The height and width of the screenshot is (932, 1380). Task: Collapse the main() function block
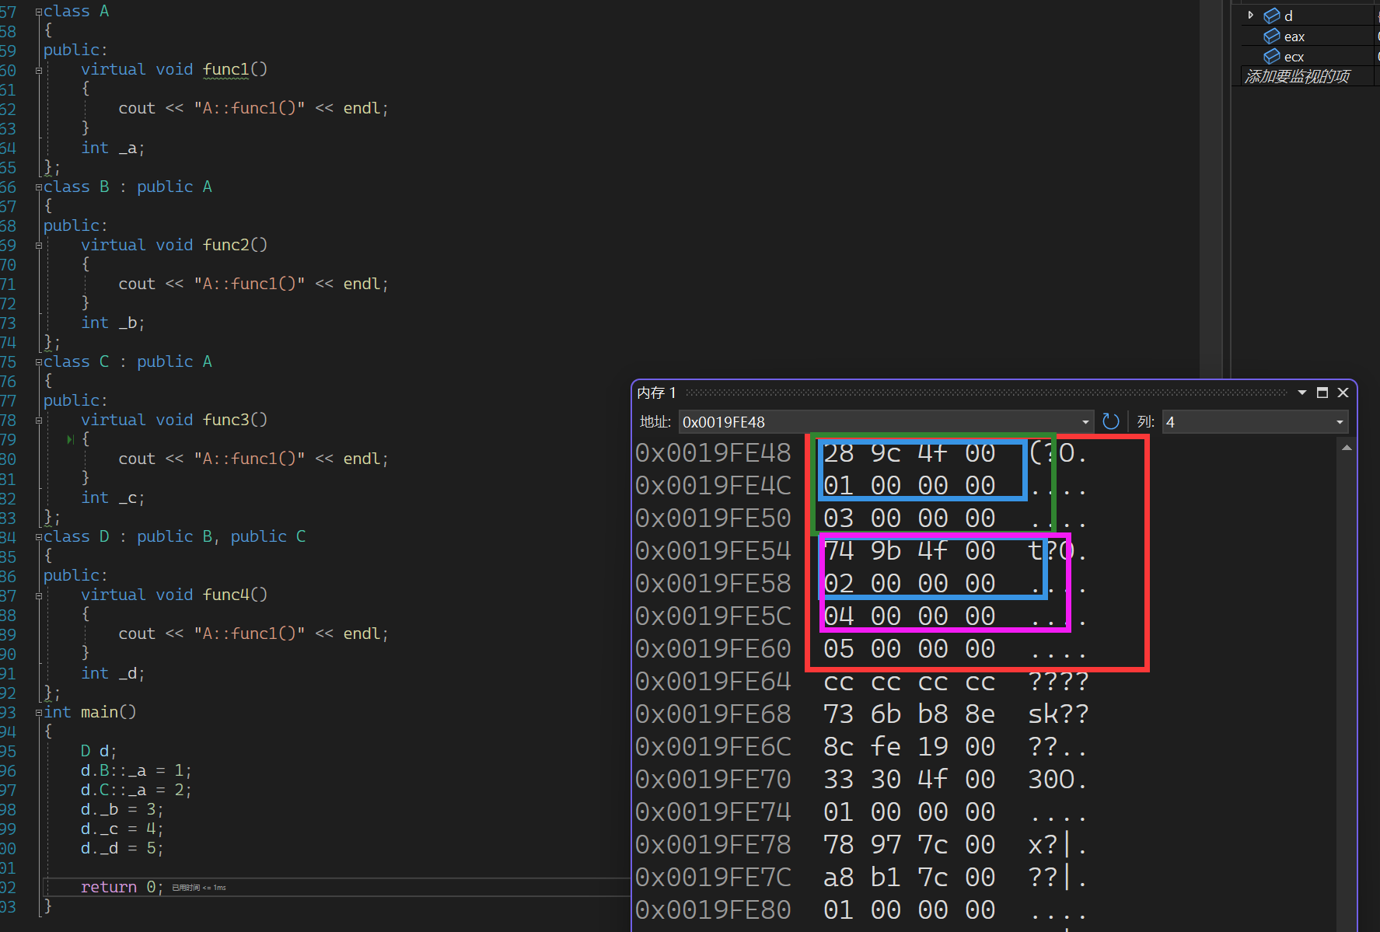(x=39, y=713)
